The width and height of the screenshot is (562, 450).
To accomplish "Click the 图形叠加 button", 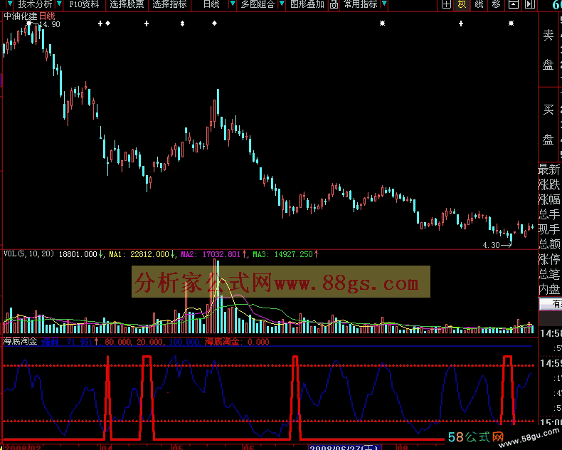I will point(307,4).
